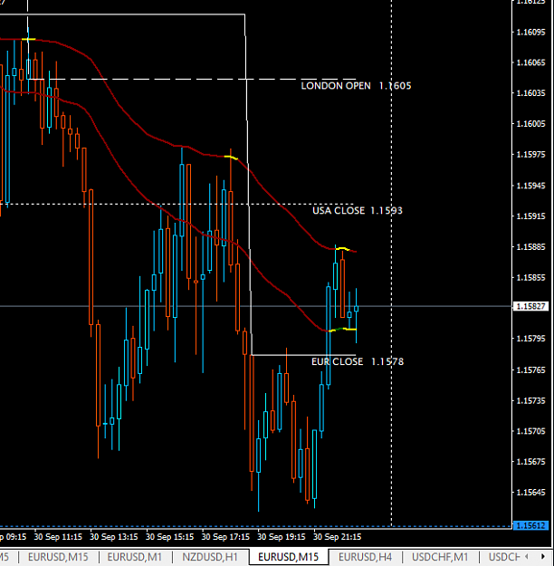This screenshot has height=566, width=554.
Task: Click the left arrow to show earlier chart tabs
Action: 527,556
